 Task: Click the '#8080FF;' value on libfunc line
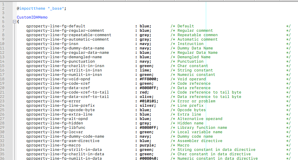(149, 128)
